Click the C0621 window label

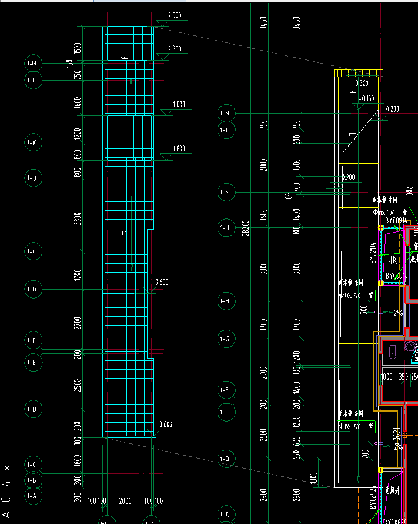point(397,436)
